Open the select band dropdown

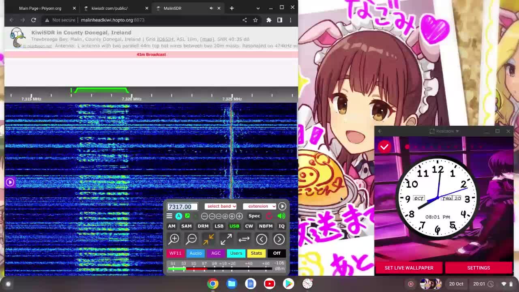pyautogui.click(x=221, y=206)
